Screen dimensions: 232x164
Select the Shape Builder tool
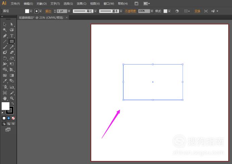(x=5, y=69)
